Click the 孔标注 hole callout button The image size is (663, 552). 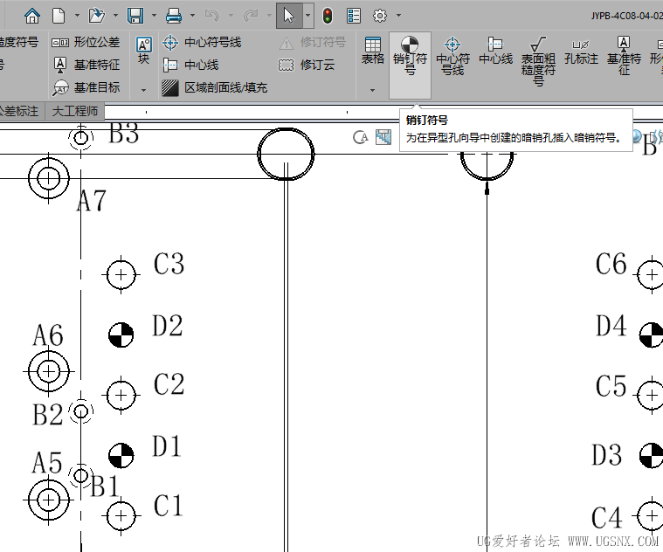[581, 52]
